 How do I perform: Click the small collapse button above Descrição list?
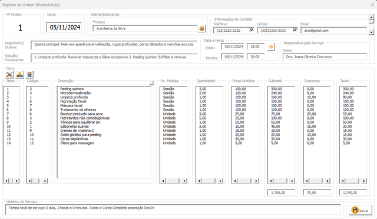click(x=151, y=83)
